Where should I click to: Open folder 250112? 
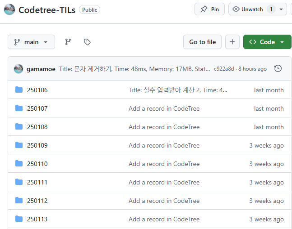[x=37, y=201]
